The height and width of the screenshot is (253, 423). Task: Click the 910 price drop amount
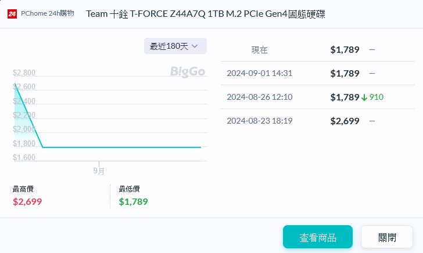(x=376, y=97)
